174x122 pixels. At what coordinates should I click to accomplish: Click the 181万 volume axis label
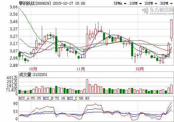tap(12, 86)
